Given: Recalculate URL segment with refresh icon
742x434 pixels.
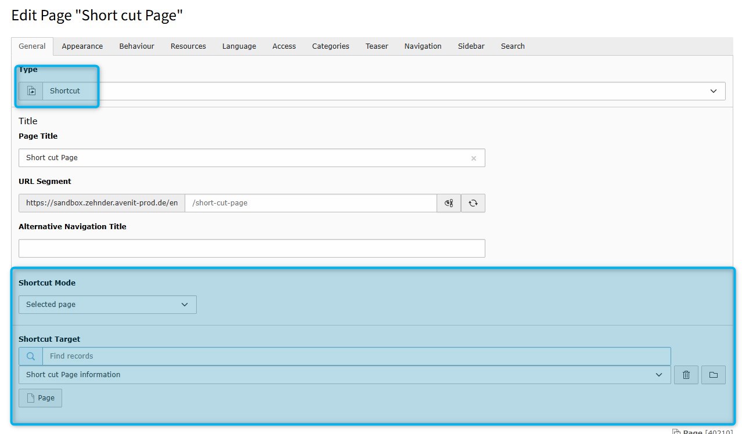Looking at the screenshot, I should click(x=473, y=203).
